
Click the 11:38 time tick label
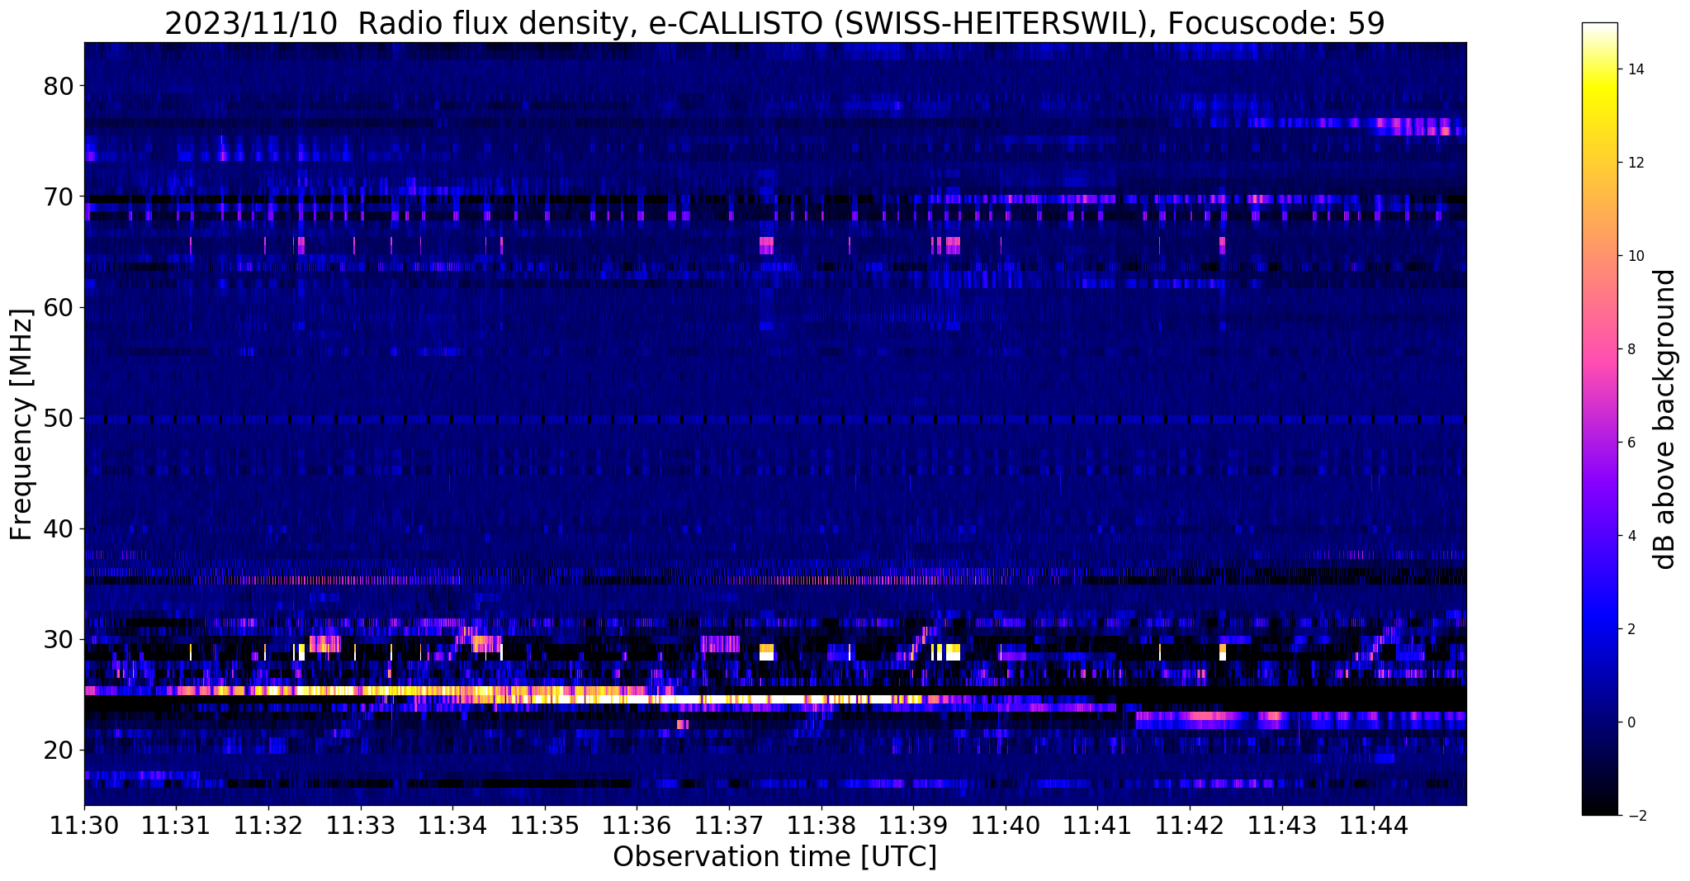[x=821, y=826]
